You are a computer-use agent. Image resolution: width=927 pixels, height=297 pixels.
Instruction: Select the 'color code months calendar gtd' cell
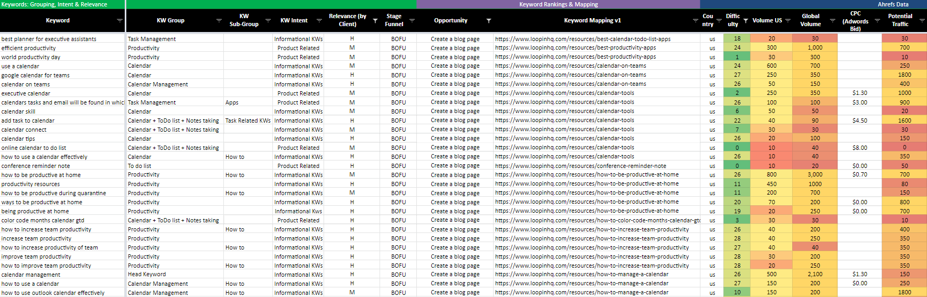coord(62,220)
